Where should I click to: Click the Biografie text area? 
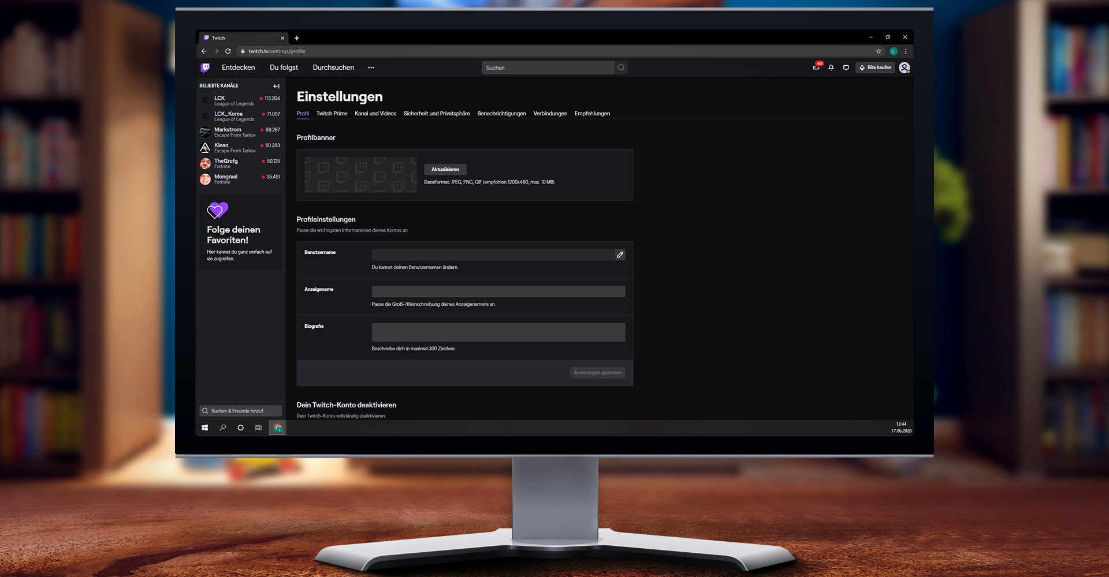(x=498, y=332)
